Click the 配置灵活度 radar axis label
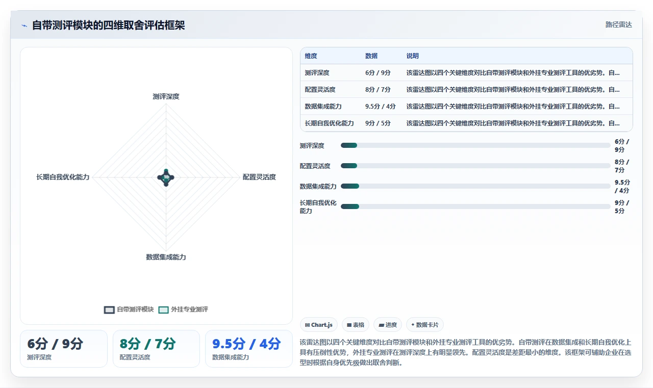 click(259, 177)
